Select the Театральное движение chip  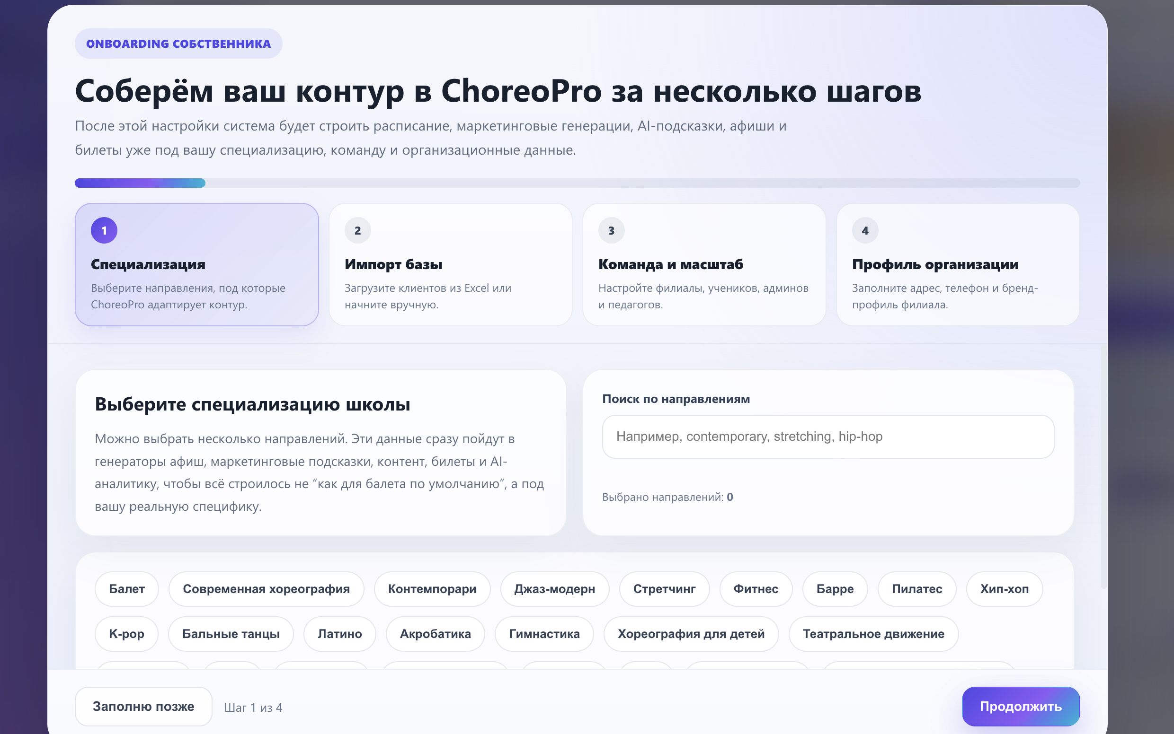(873, 634)
